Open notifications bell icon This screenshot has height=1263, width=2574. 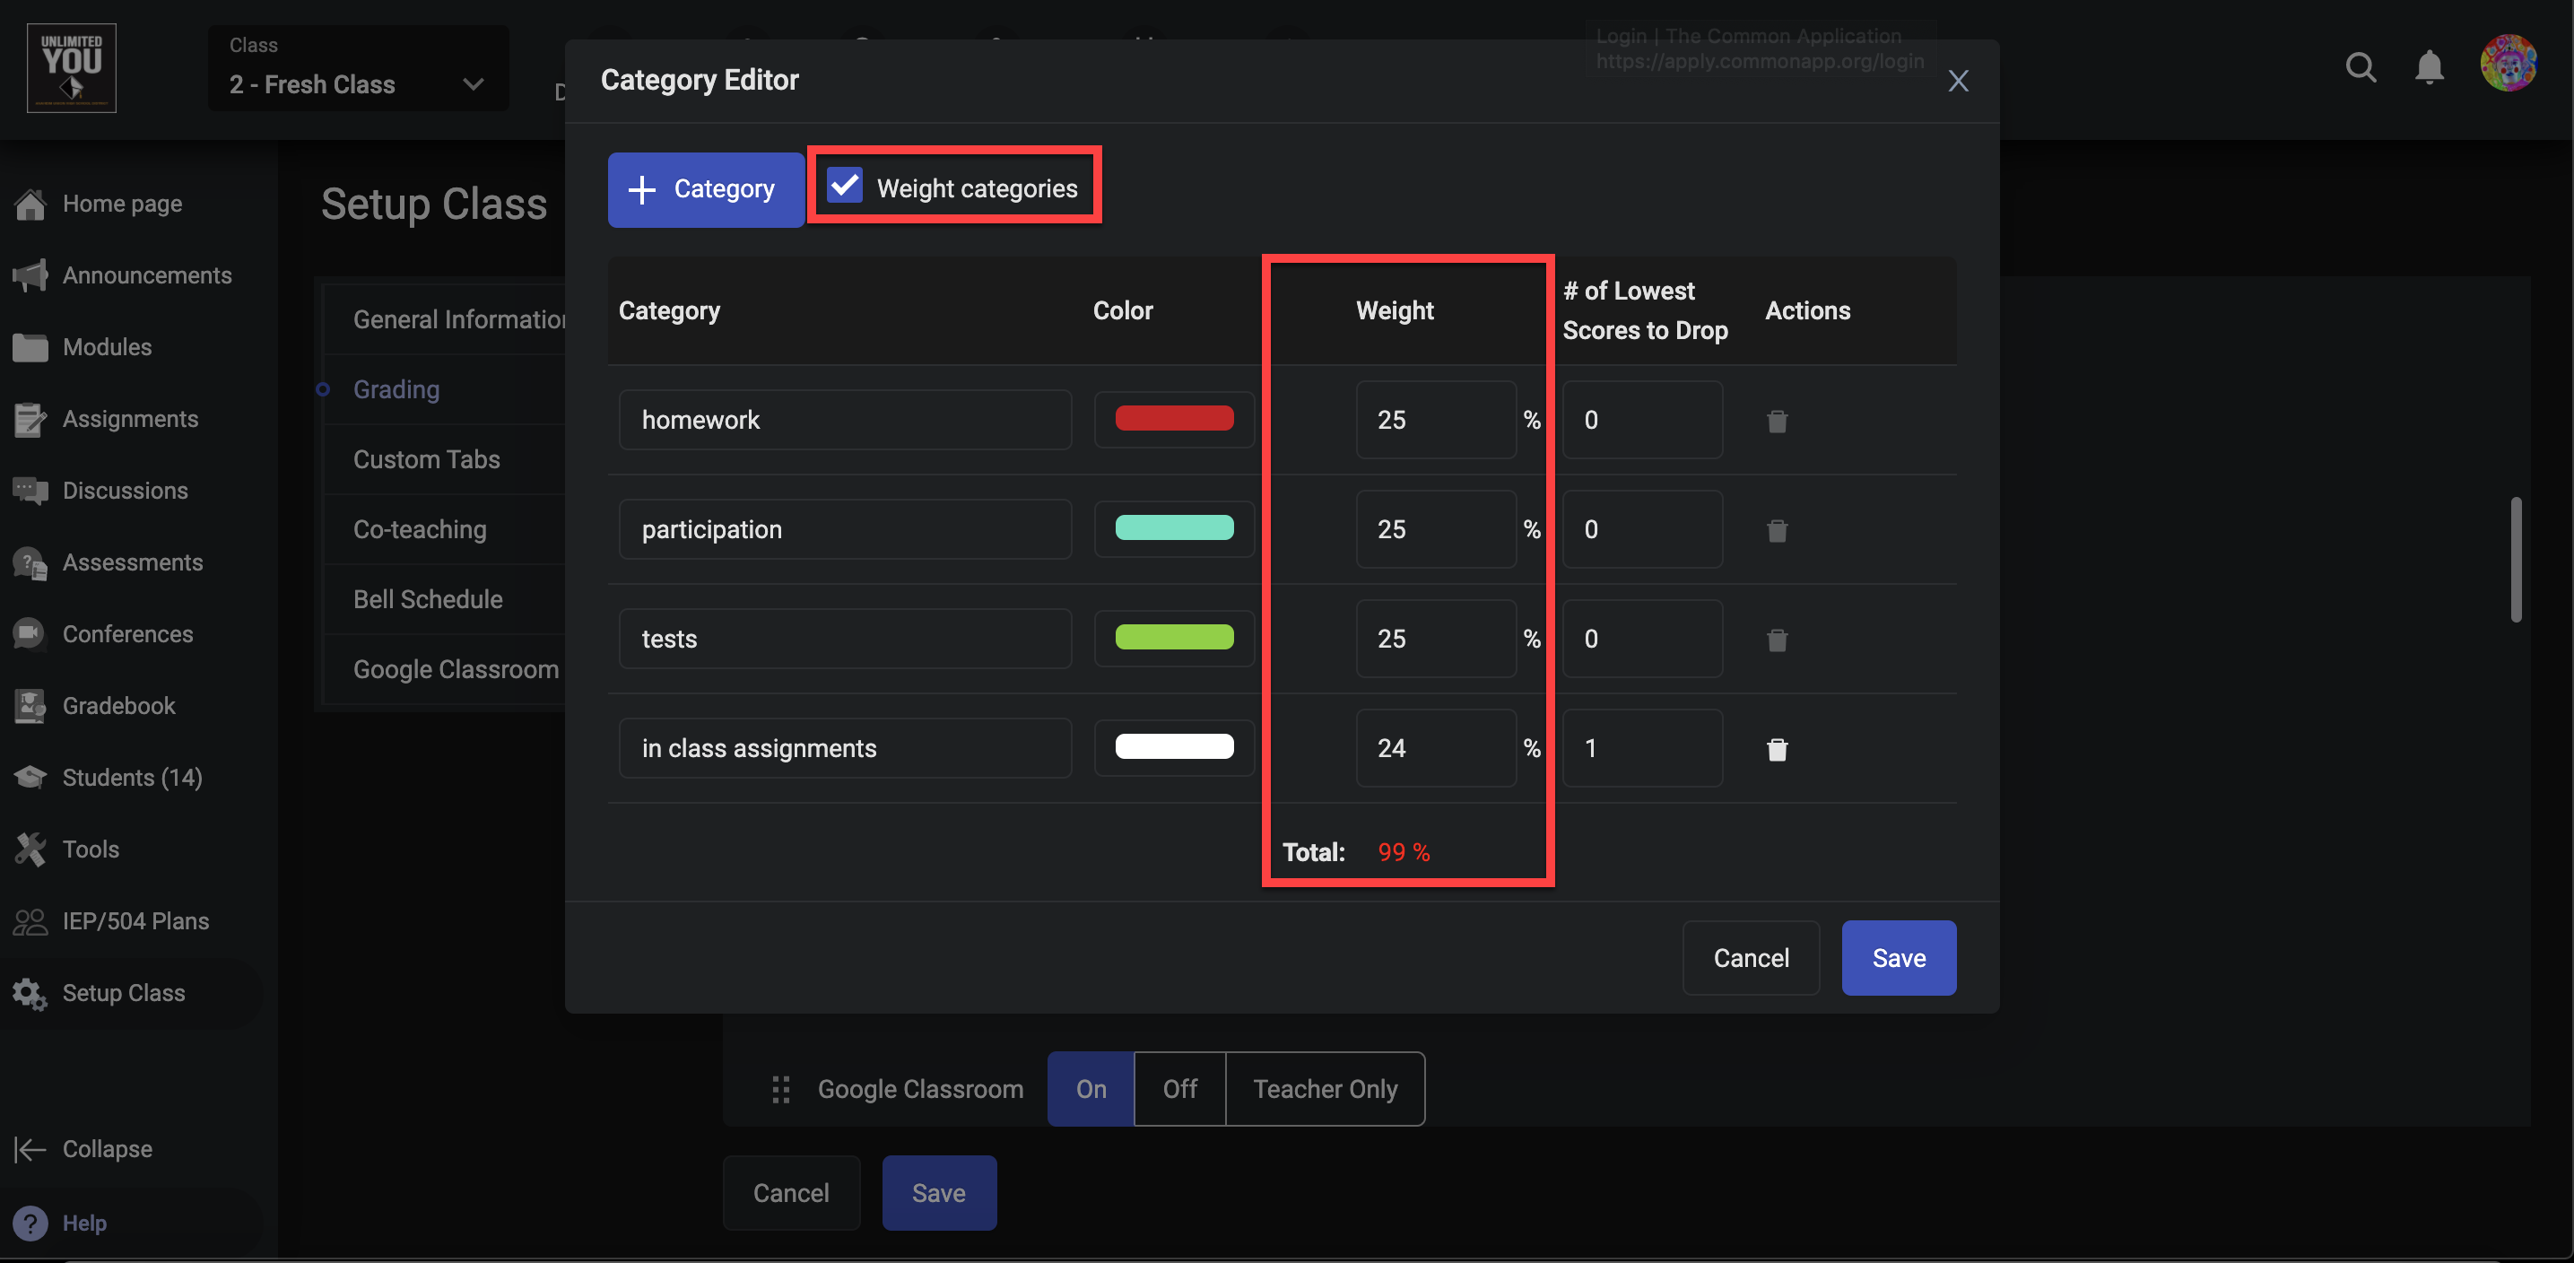(2429, 67)
